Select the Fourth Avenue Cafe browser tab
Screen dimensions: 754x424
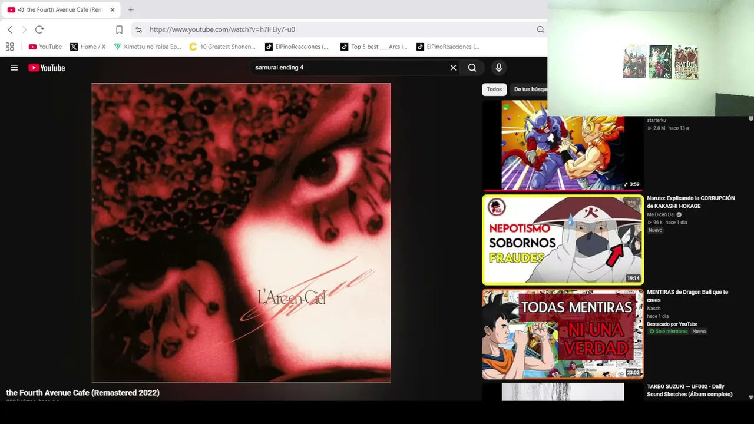(61, 9)
